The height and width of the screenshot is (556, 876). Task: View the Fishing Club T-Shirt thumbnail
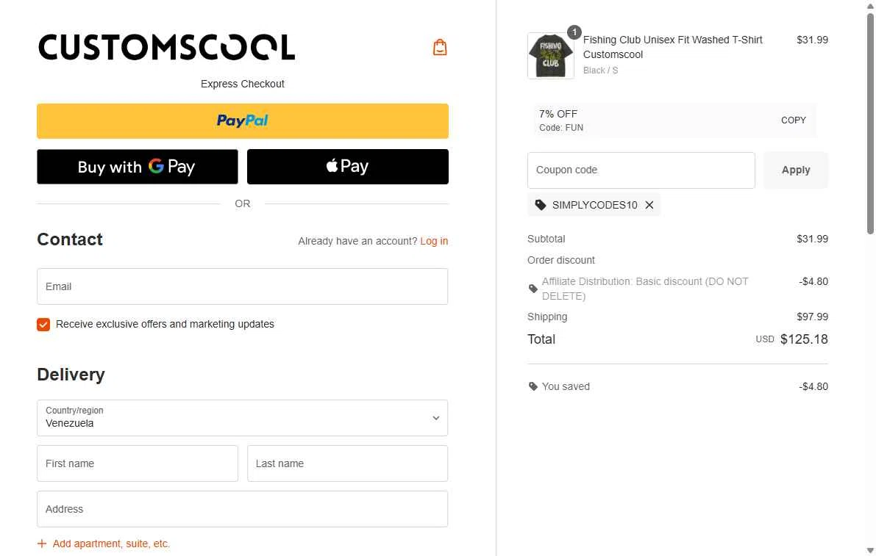tap(550, 56)
